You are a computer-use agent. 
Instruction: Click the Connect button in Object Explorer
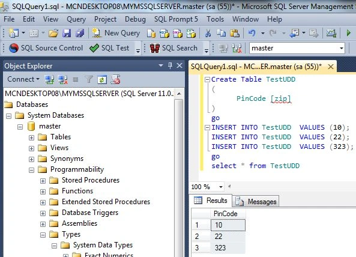click(23, 79)
